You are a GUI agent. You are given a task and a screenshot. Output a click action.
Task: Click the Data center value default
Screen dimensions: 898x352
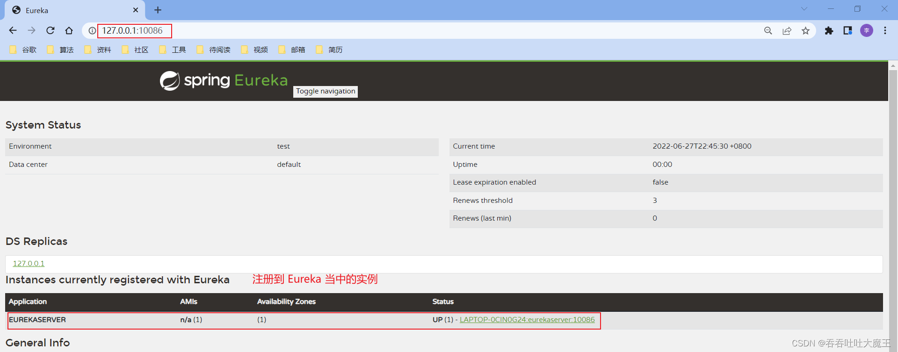click(x=289, y=165)
